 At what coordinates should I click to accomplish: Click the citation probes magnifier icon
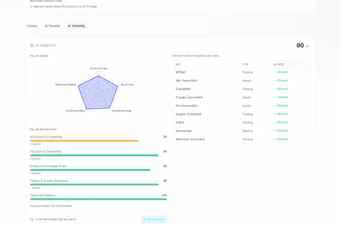[32, 219]
